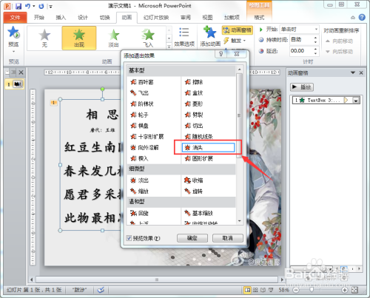Click 播放 in the animation pane
The width and height of the screenshot is (370, 298).
302,87
